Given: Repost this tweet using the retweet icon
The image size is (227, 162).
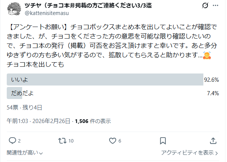Looking at the screenshot, I should (62, 141).
